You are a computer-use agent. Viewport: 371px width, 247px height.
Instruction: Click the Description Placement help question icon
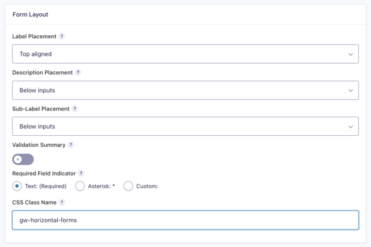78,72
